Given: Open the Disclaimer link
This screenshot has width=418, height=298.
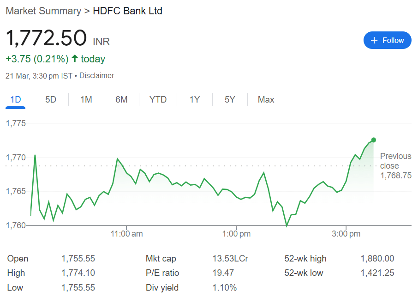Looking at the screenshot, I should pyautogui.click(x=97, y=76).
